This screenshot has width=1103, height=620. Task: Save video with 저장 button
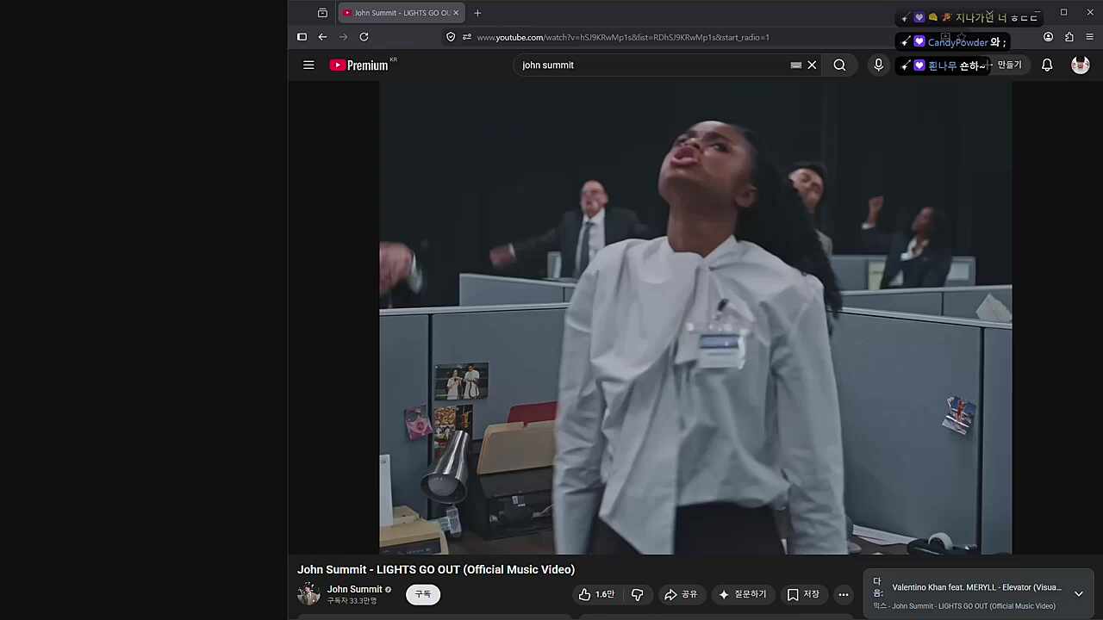(803, 594)
